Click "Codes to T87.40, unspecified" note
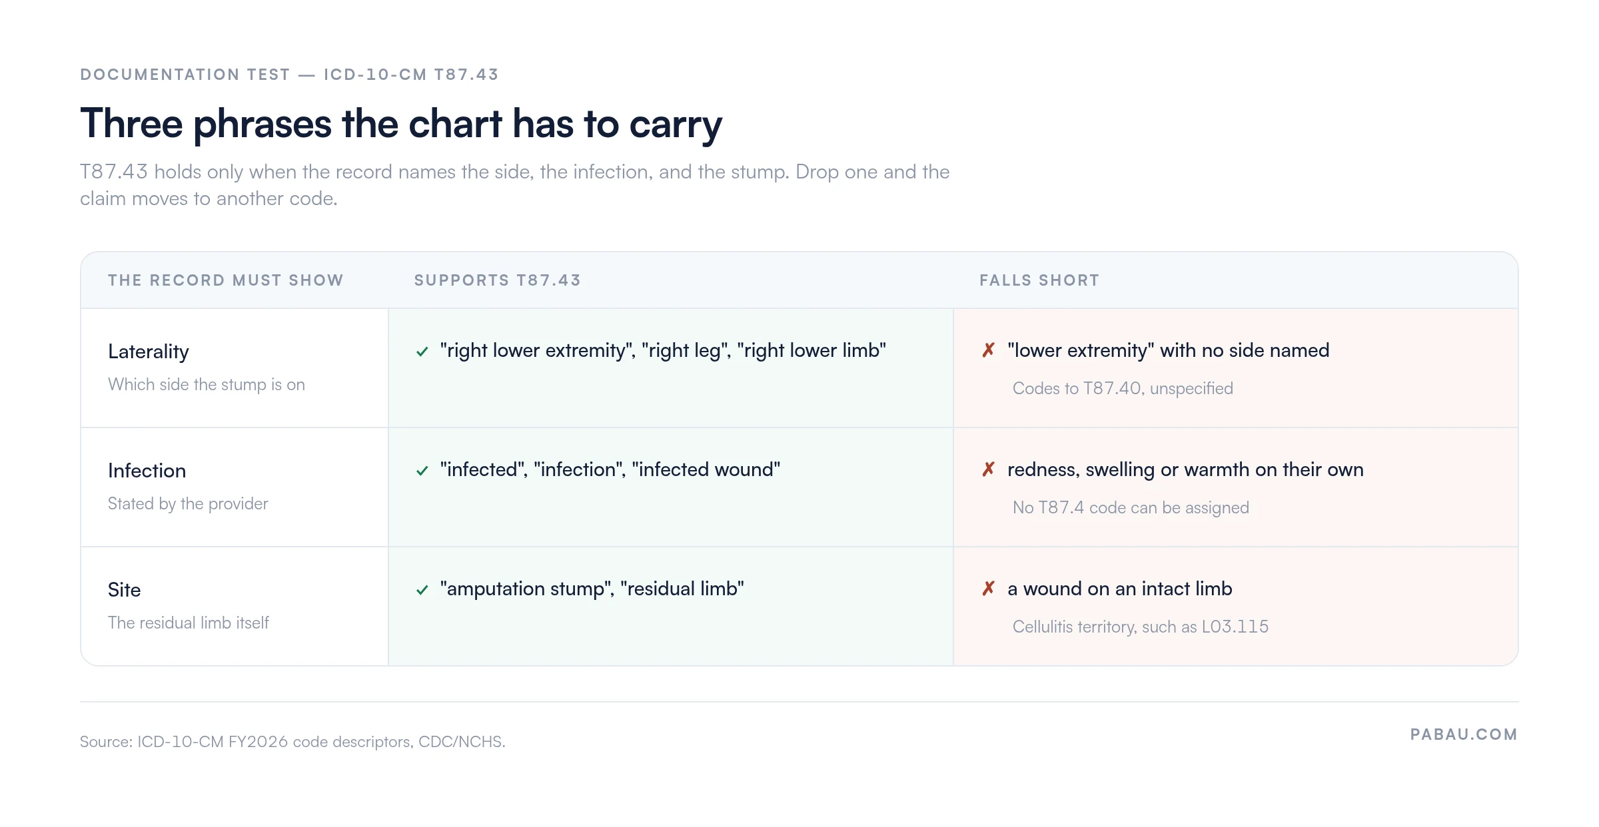 click(1123, 388)
